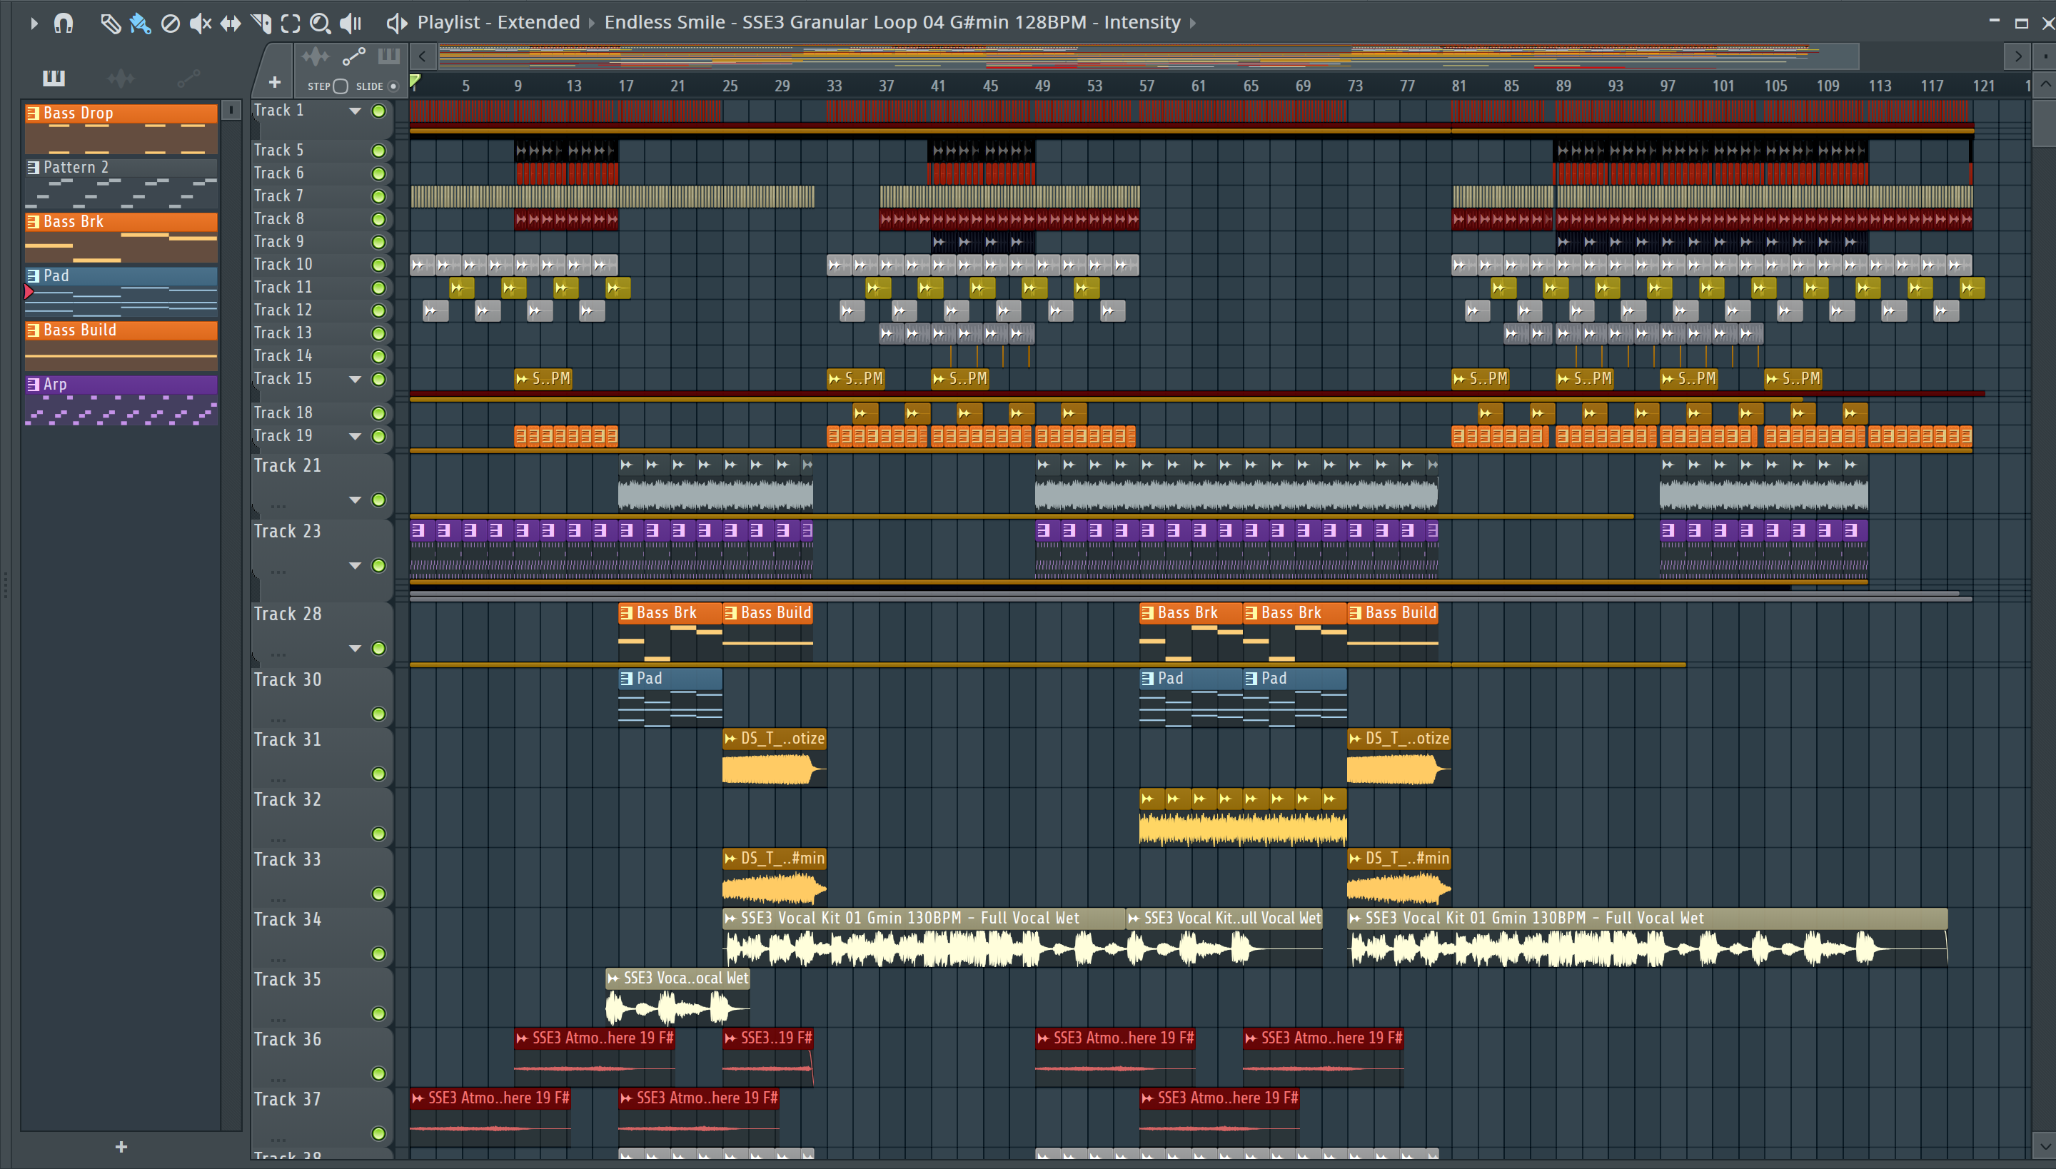Image resolution: width=2056 pixels, height=1169 pixels.
Task: Select the Bass Drop pattern
Action: (121, 128)
